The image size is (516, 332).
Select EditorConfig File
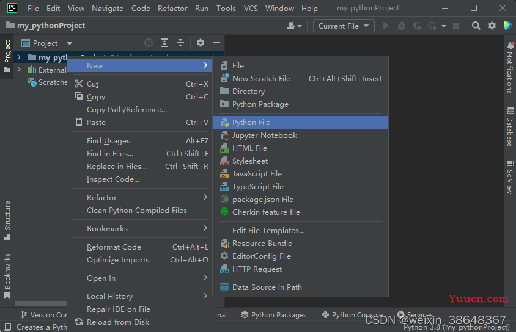(x=300, y=256)
